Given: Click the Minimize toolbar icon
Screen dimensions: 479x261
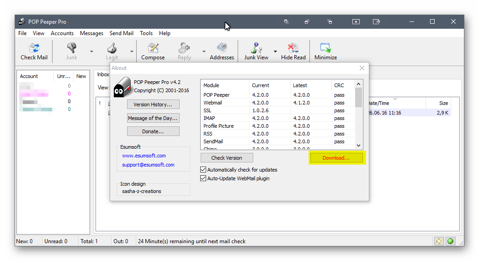Looking at the screenshot, I should (325, 48).
